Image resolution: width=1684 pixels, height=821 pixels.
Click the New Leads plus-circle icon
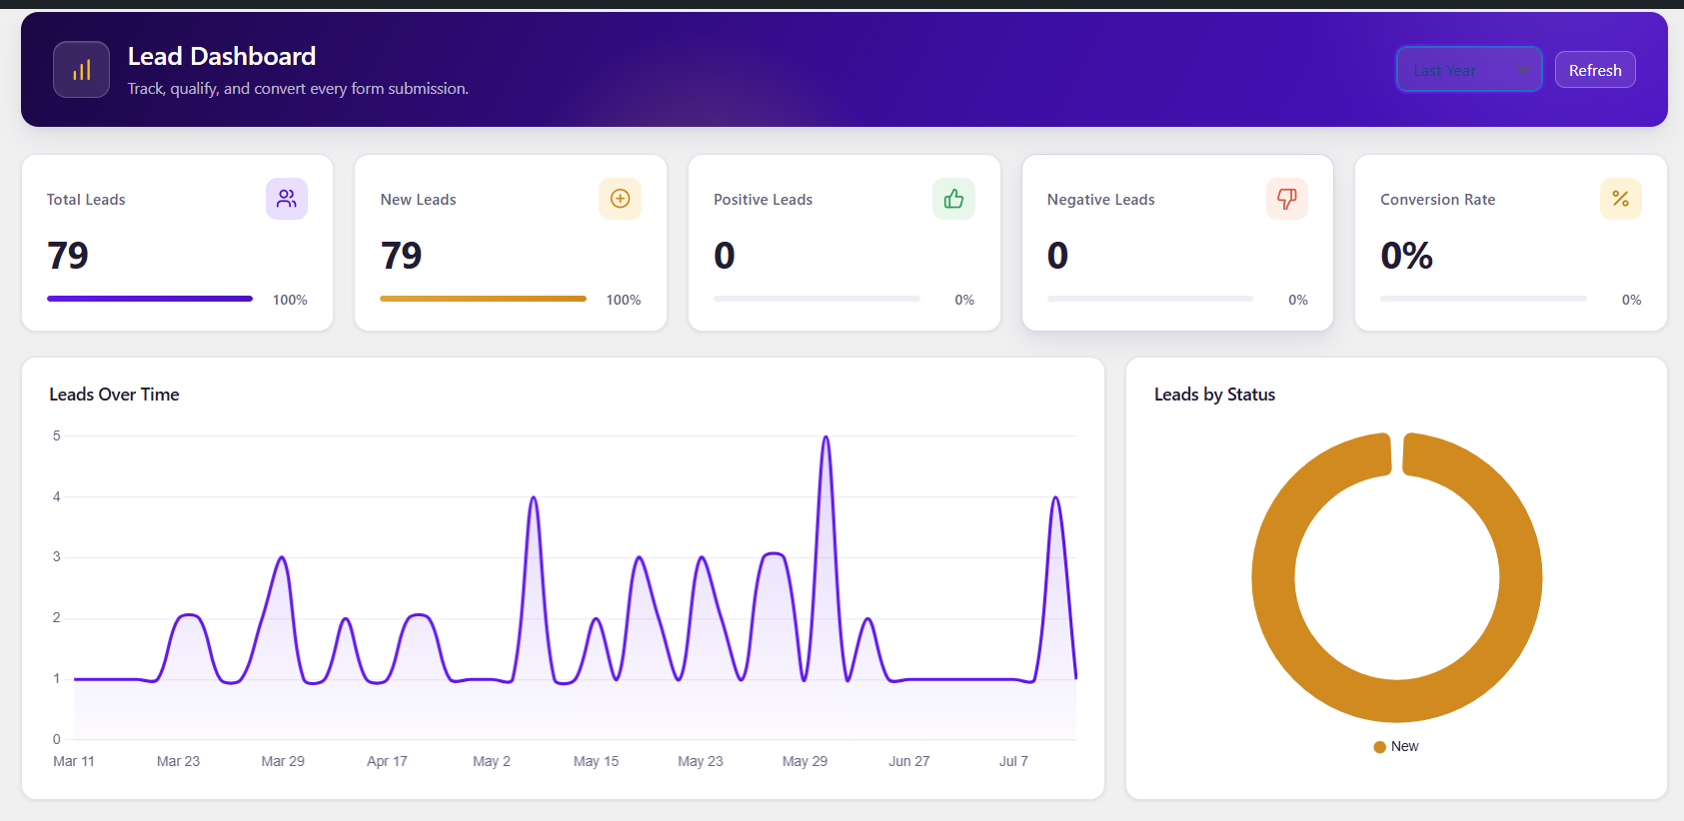pos(620,199)
